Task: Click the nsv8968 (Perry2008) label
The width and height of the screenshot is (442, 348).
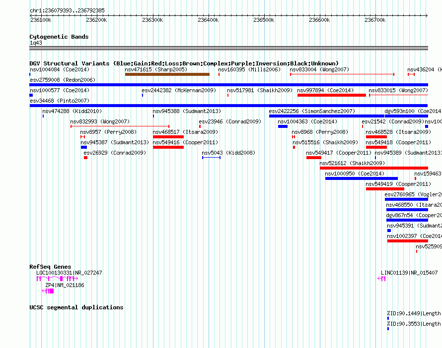Action: click(x=320, y=132)
